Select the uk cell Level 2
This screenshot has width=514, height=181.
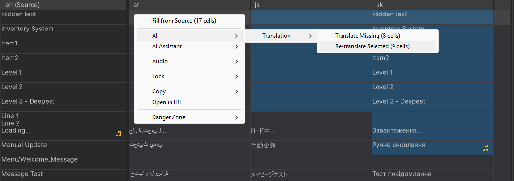tap(433, 90)
